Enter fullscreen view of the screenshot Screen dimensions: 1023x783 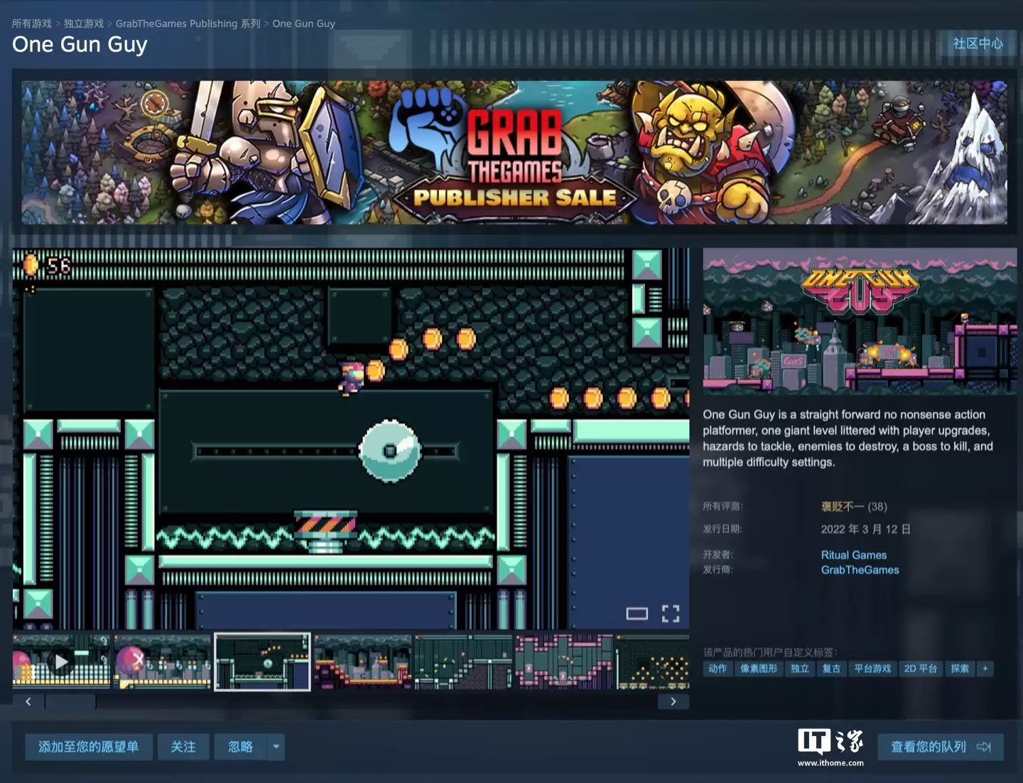click(670, 612)
